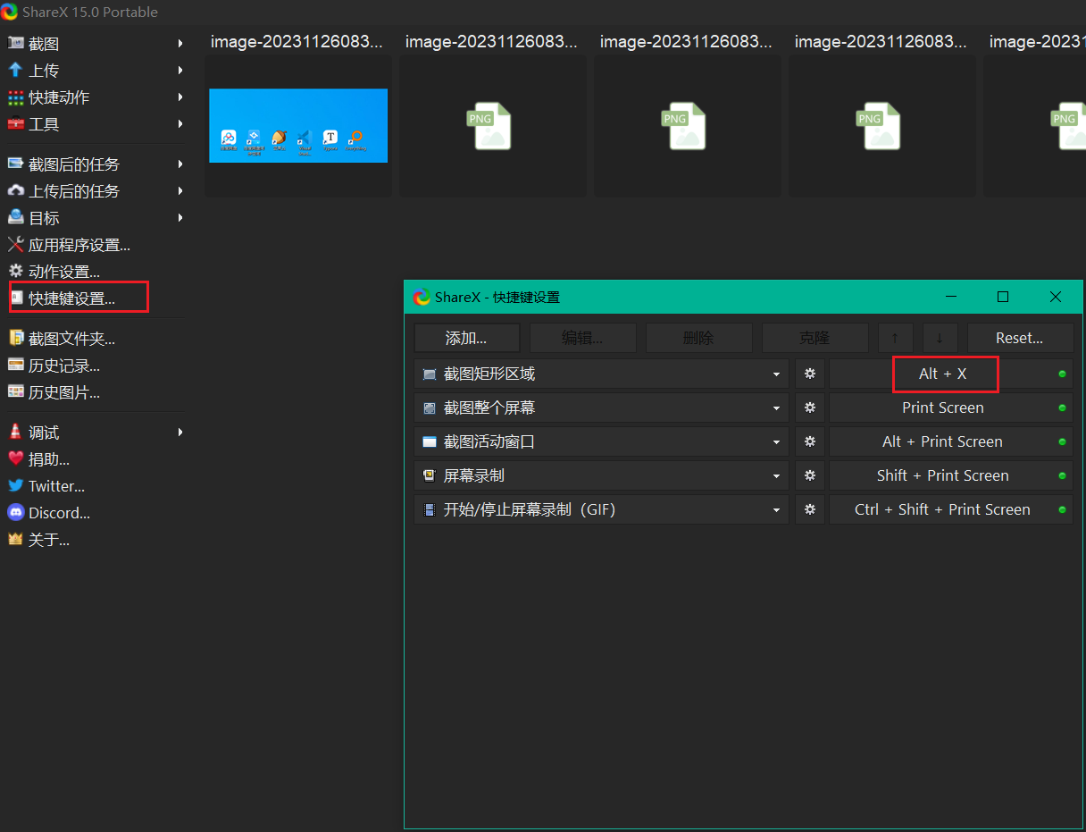This screenshot has width=1086, height=832.
Task: Toggle green status dot for Alt + Print Screen
Action: click(1062, 441)
